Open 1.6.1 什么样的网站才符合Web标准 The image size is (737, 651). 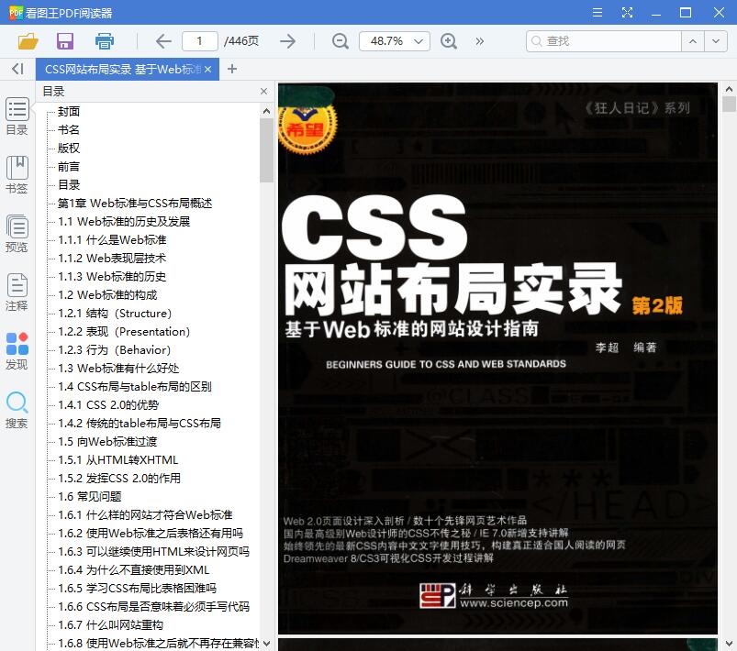145,514
